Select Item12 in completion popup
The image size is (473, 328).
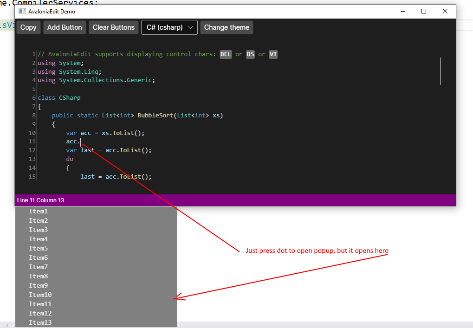pyautogui.click(x=96, y=314)
